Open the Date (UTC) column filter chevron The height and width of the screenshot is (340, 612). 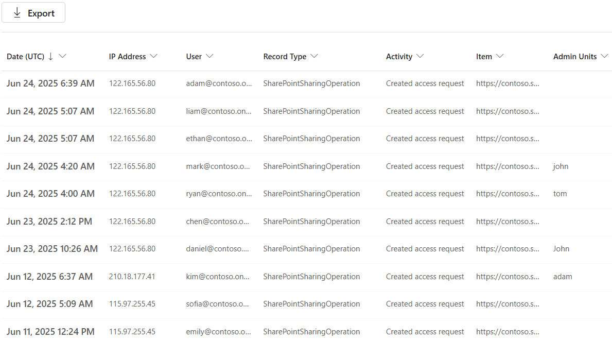[63, 57]
